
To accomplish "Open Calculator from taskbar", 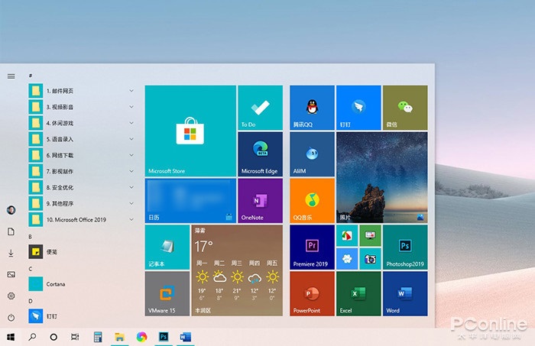I will (x=98, y=337).
